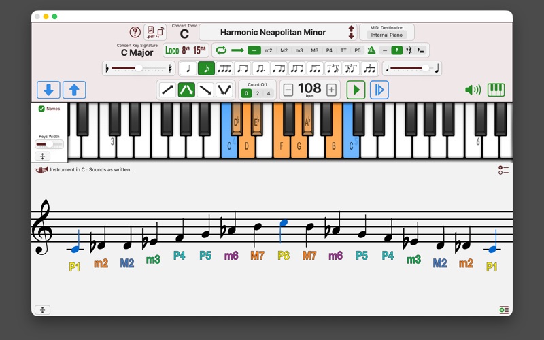Viewport: 544px width, 340px height.
Task: Select the Loco octave option
Action: 172,50
